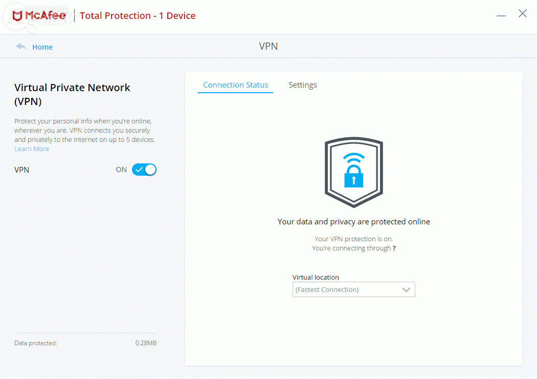Click "Your data and privacy are protected online" message
Viewport: 537px width, 379px height.
click(x=354, y=222)
